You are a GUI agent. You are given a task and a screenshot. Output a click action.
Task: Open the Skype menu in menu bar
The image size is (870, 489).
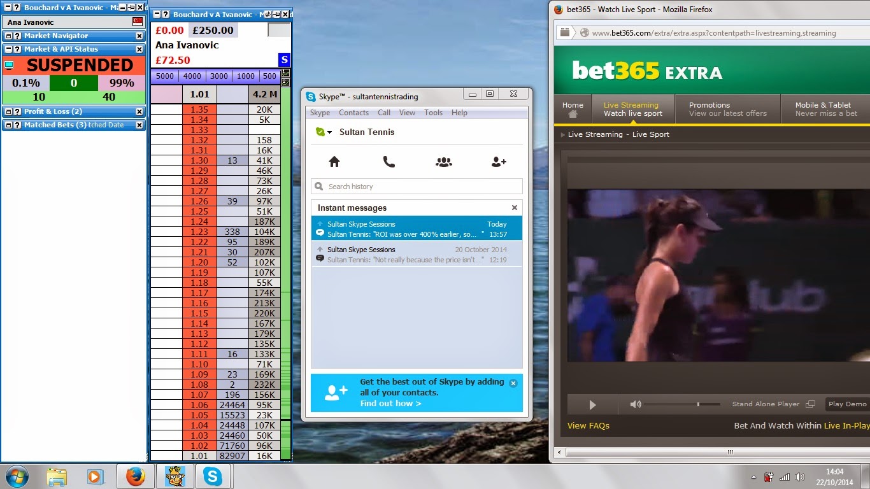tap(320, 113)
